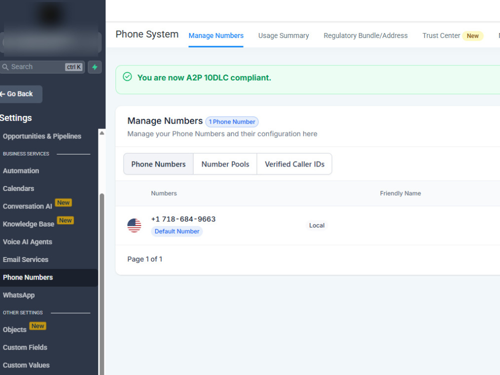This screenshot has width=500, height=375.
Task: Click the ctrl K shortcut badge
Action: pyautogui.click(x=73, y=67)
